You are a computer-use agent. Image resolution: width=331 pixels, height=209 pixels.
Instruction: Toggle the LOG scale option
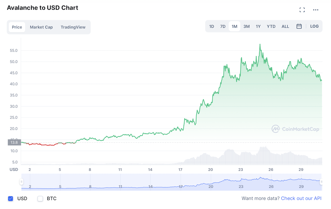[314, 26]
